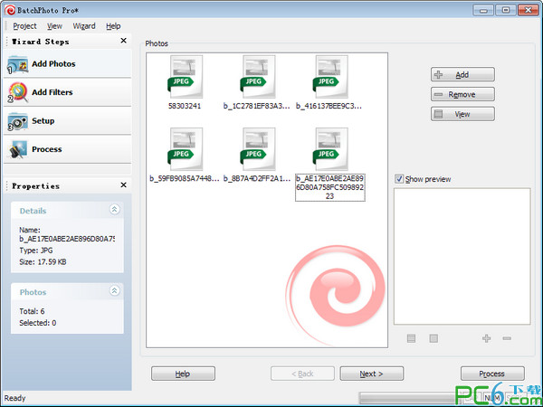Image resolution: width=543 pixels, height=407 pixels.
Task: Click the file name b_AE17E0ABE2AE896D80A7 in Details
Action: pos(67,239)
